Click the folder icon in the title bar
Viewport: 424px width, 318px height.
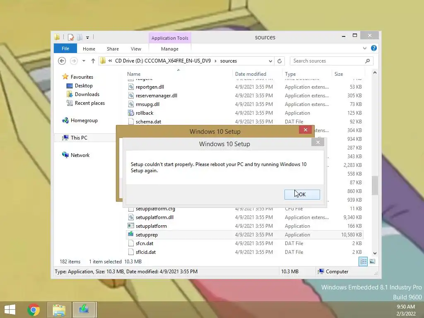(57, 37)
